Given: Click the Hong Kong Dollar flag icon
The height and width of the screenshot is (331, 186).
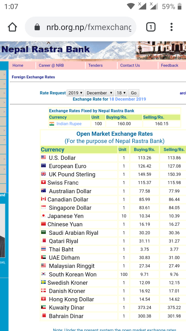Looking at the screenshot, I should pyautogui.click(x=43, y=299).
